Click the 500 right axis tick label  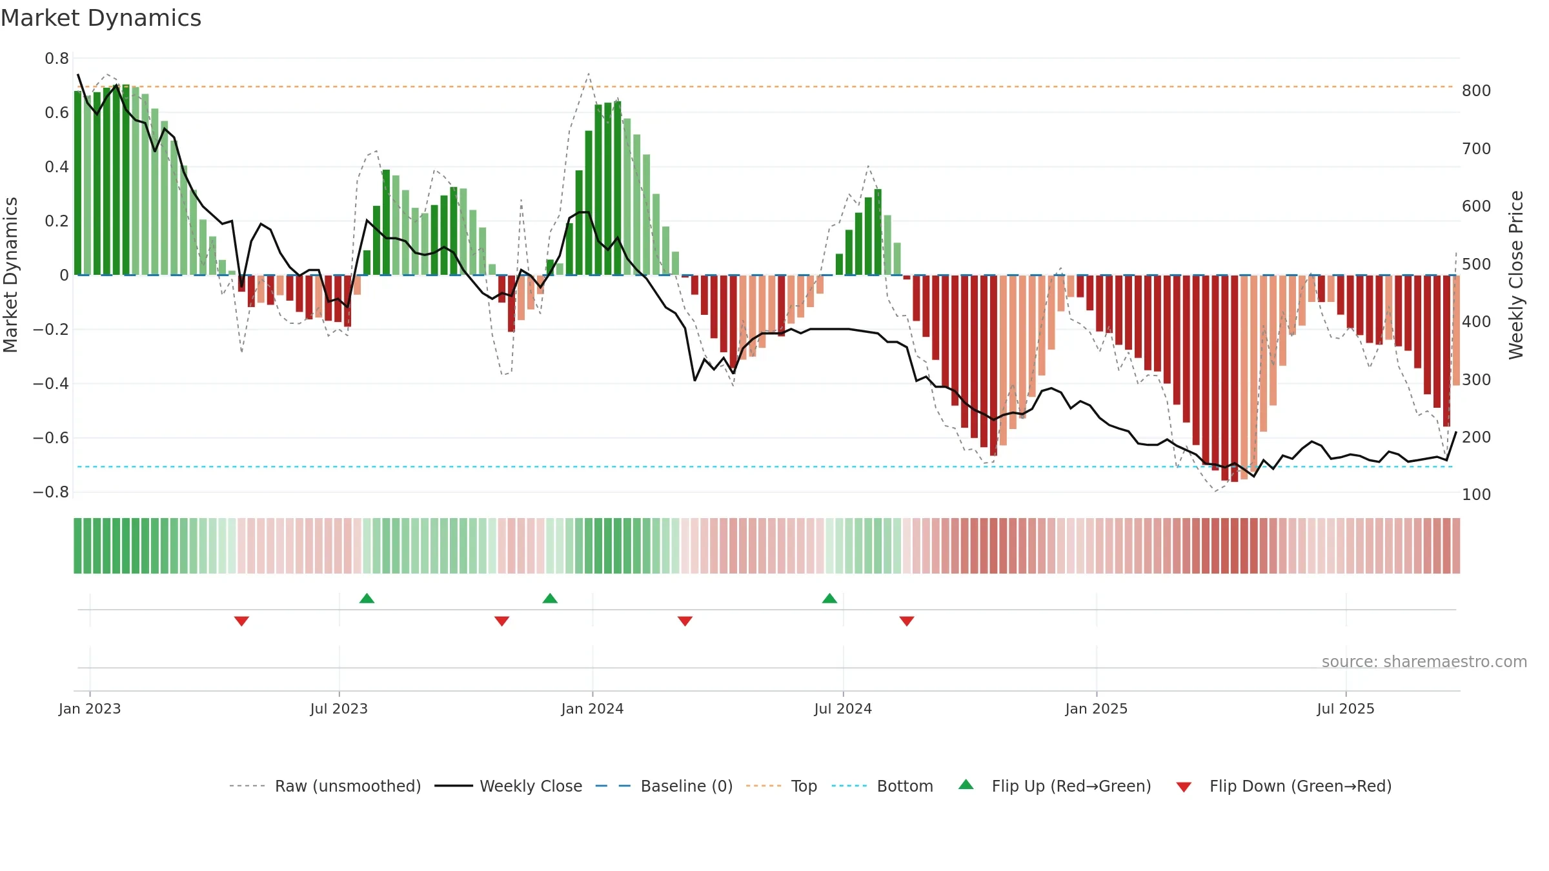pyautogui.click(x=1477, y=265)
